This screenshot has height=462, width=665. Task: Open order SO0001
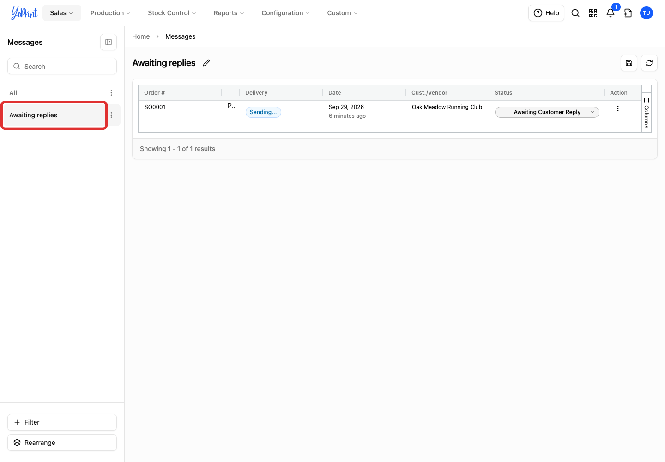pos(155,107)
